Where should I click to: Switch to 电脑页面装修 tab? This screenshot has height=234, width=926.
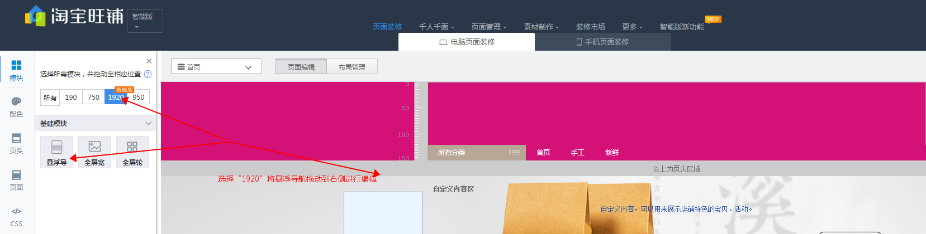click(467, 42)
